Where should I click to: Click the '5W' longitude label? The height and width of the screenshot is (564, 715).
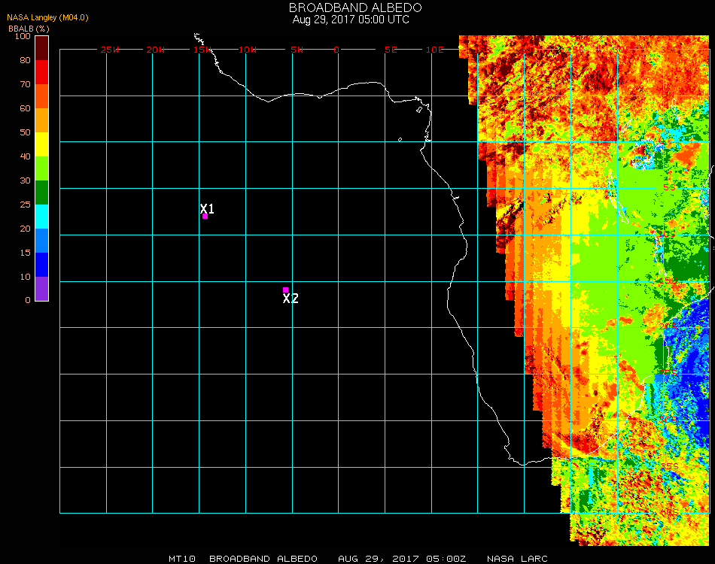(x=297, y=50)
